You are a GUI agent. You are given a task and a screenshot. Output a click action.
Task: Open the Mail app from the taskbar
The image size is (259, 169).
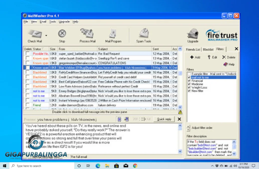[x=126, y=166]
